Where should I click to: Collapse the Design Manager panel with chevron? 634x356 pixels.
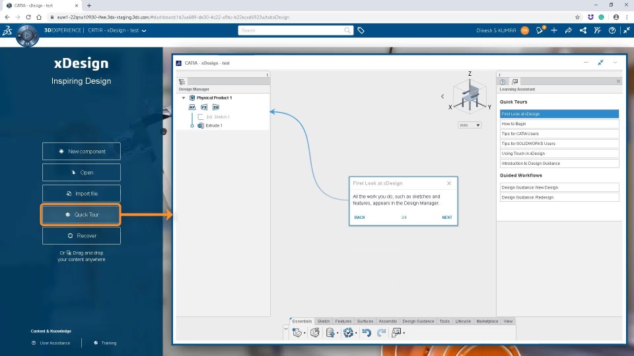(x=267, y=74)
